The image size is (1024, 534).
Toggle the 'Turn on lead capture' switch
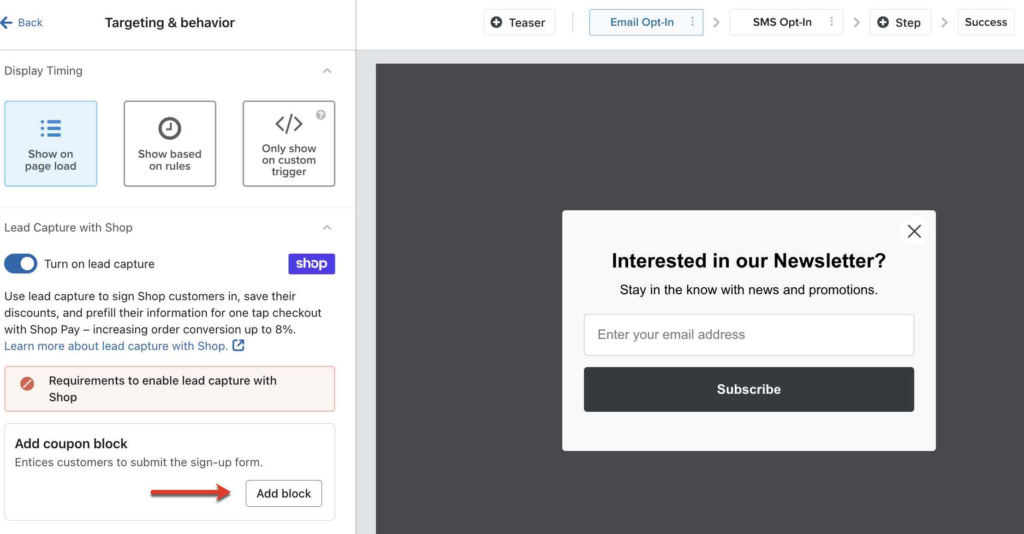(20, 264)
